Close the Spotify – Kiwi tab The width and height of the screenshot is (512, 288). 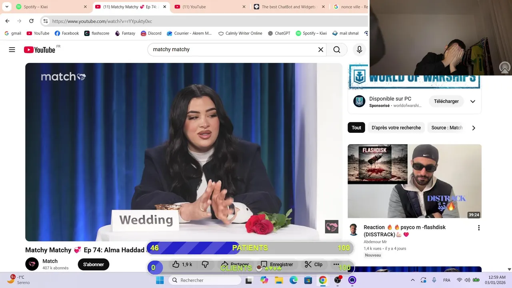pos(85,7)
